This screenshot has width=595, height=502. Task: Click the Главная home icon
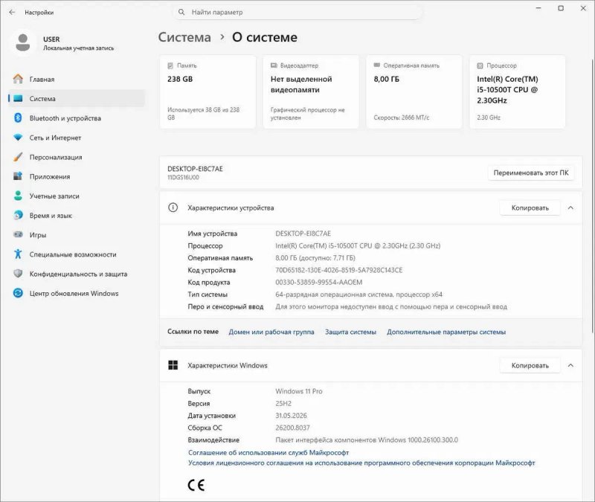tap(18, 79)
